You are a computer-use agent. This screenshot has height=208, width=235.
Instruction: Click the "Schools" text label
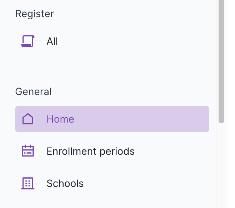coord(65,183)
